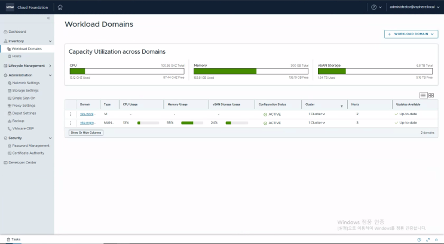This screenshot has width=444, height=244.
Task: Sort by Hosts column header
Action: [x=355, y=104]
